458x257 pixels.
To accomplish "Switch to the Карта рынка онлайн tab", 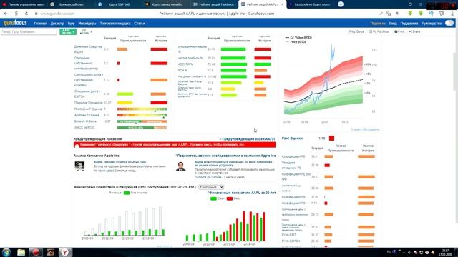I will point(167,4).
